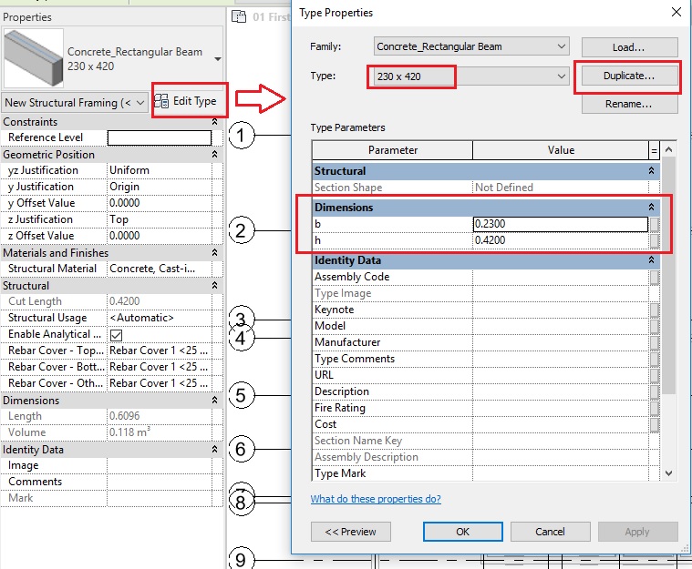Open the New Structural Framing filter dropdown
The width and height of the screenshot is (692, 569).
click(75, 103)
